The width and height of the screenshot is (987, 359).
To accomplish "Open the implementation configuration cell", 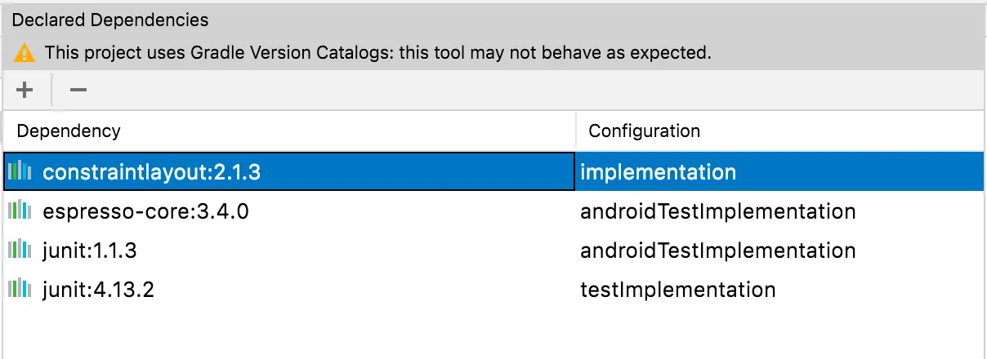I will 780,172.
